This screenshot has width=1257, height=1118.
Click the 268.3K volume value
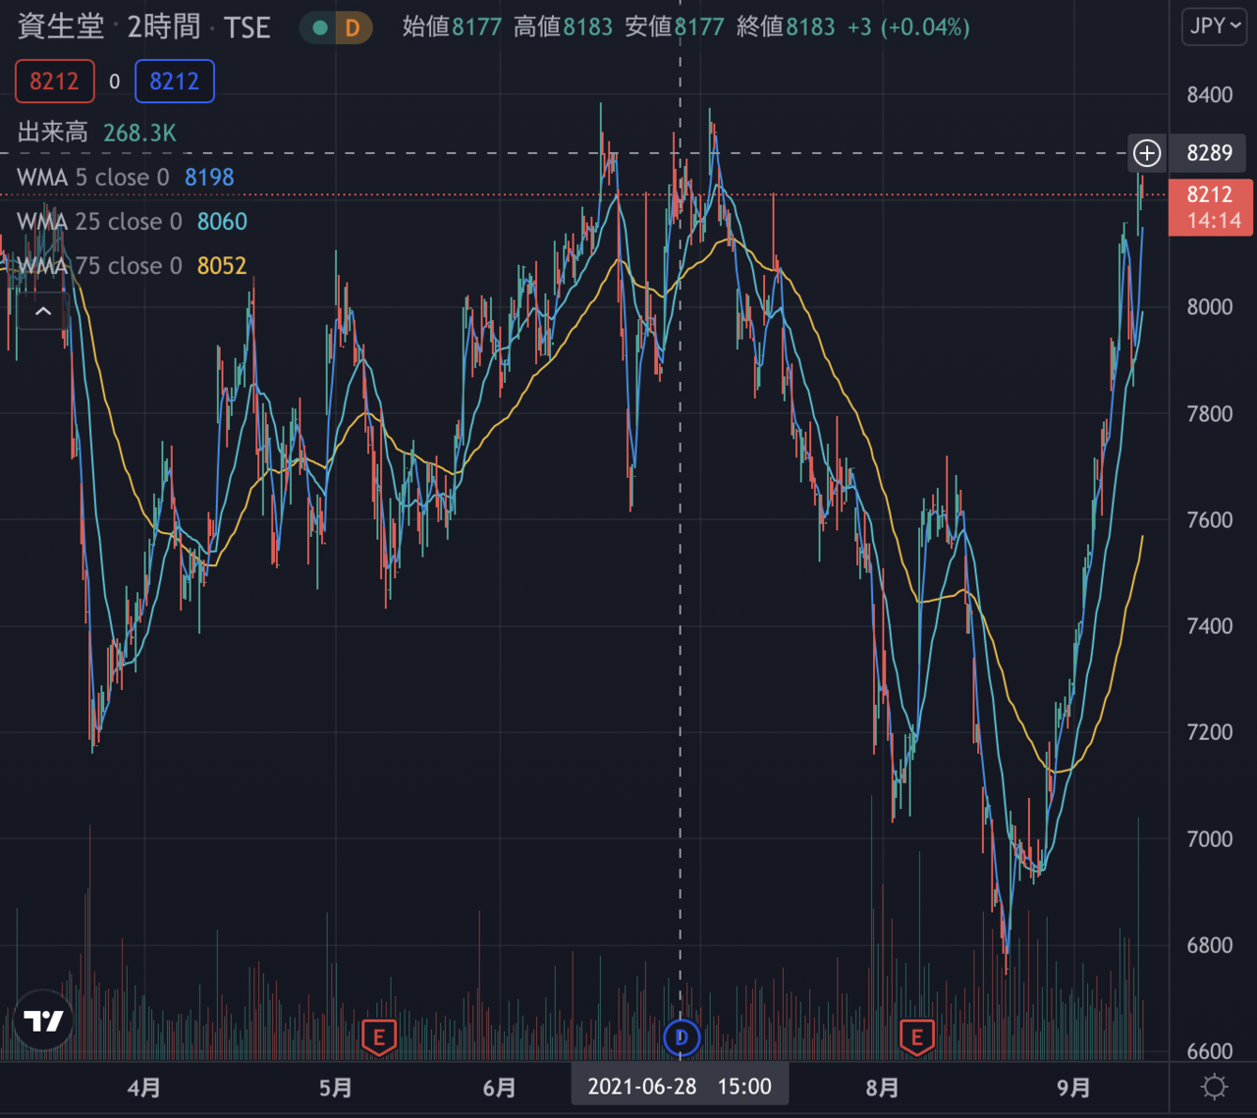[139, 133]
